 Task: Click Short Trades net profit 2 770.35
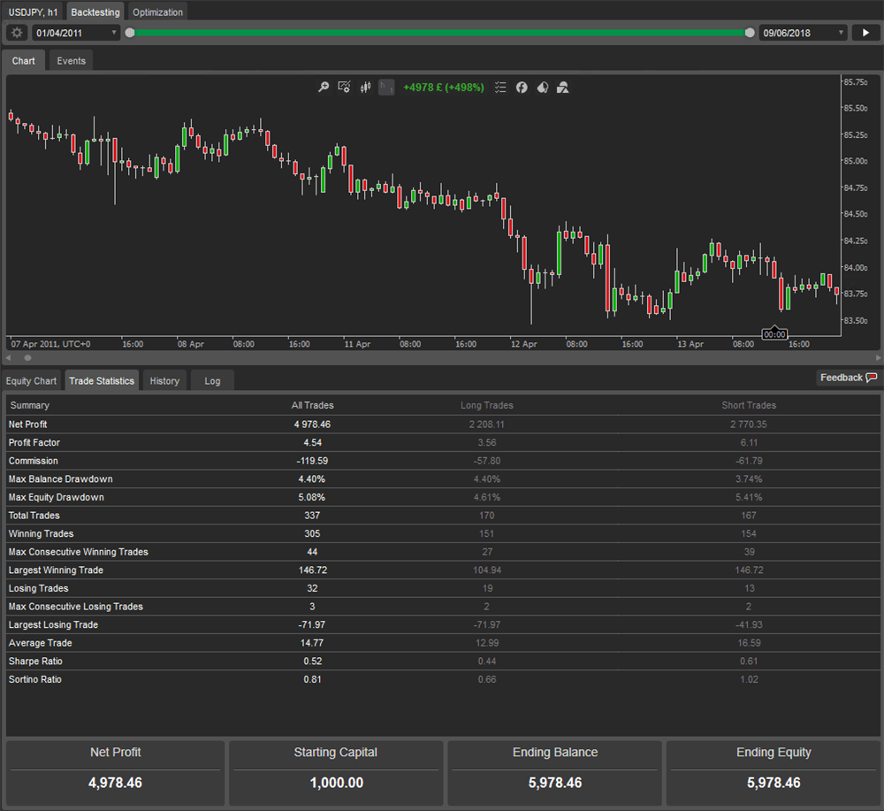pos(748,425)
